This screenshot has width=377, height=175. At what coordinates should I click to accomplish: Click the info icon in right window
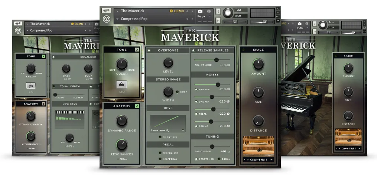[x=307, y=24]
